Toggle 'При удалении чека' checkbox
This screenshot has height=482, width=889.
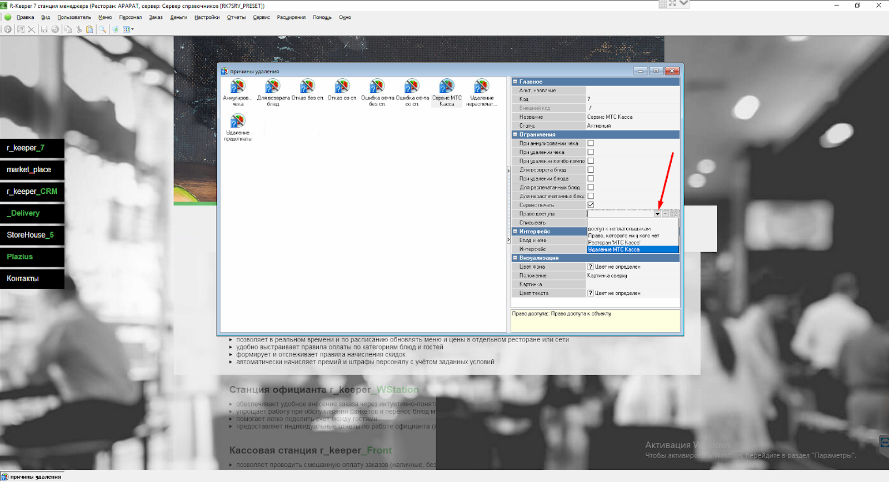tap(591, 152)
